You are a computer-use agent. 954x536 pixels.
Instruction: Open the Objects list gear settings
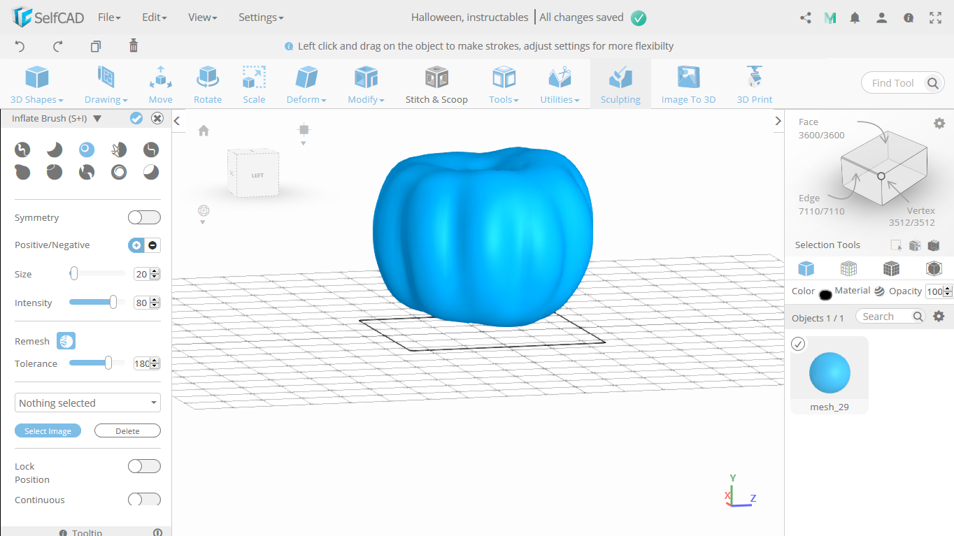pos(939,316)
